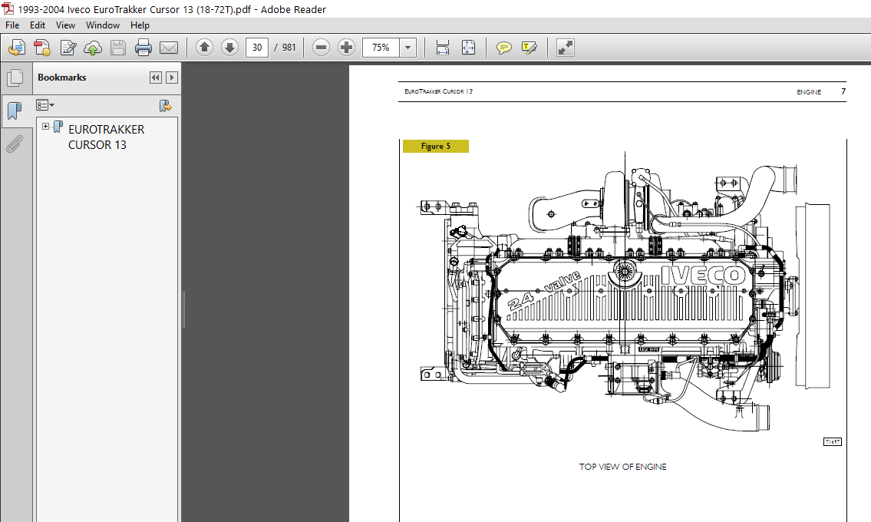Click the Fit One Full Page icon
The width and height of the screenshot is (871, 522).
point(468,48)
